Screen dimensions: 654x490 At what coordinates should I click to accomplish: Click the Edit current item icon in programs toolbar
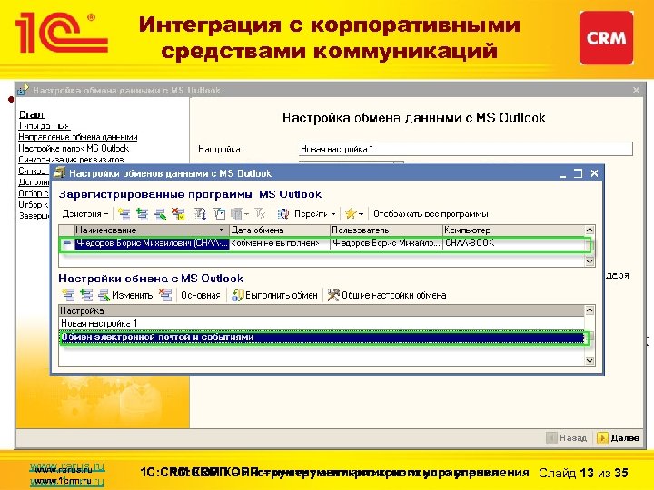tap(160, 214)
